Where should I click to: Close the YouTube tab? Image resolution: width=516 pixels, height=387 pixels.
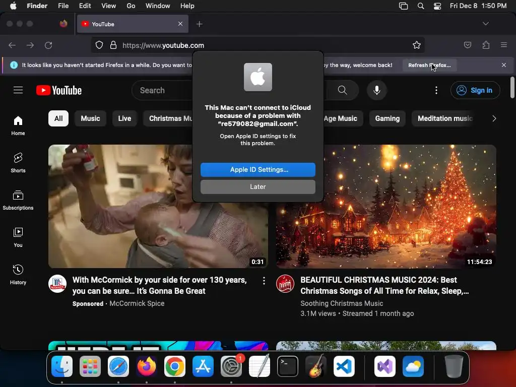[x=180, y=24]
